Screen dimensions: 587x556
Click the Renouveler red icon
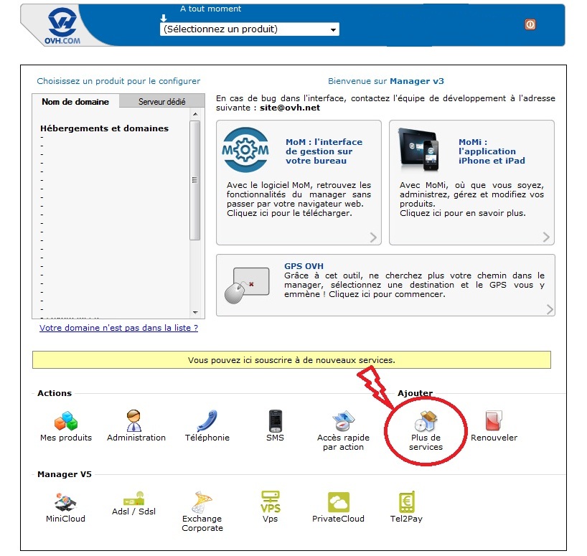click(x=493, y=420)
